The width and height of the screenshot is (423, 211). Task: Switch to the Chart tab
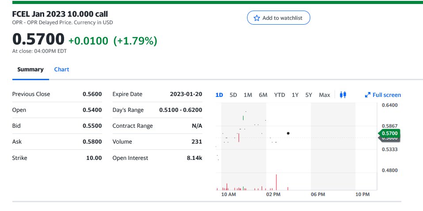click(x=61, y=69)
